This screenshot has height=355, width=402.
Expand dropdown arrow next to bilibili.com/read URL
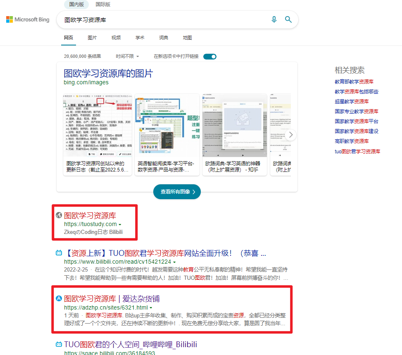tap(174, 262)
